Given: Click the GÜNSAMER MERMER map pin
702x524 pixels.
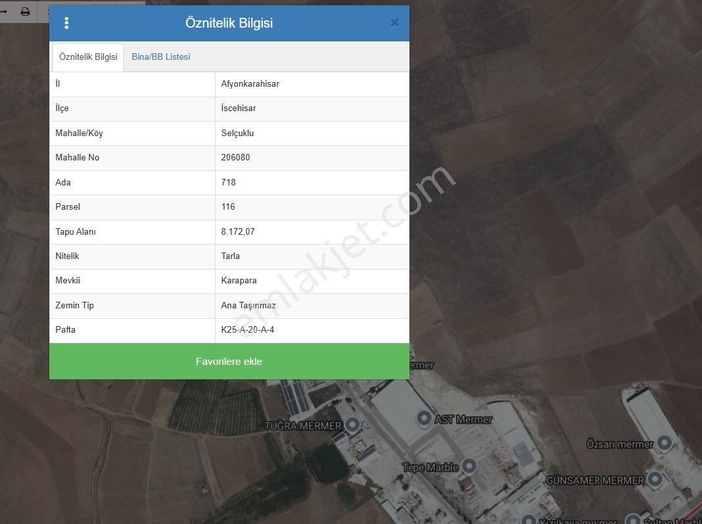Looking at the screenshot, I should (x=655, y=479).
